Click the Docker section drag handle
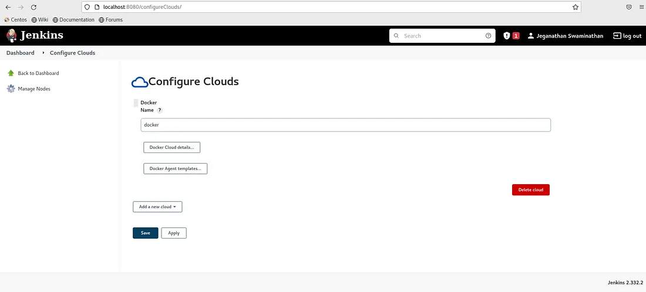This screenshot has height=292, width=646. pos(136,103)
